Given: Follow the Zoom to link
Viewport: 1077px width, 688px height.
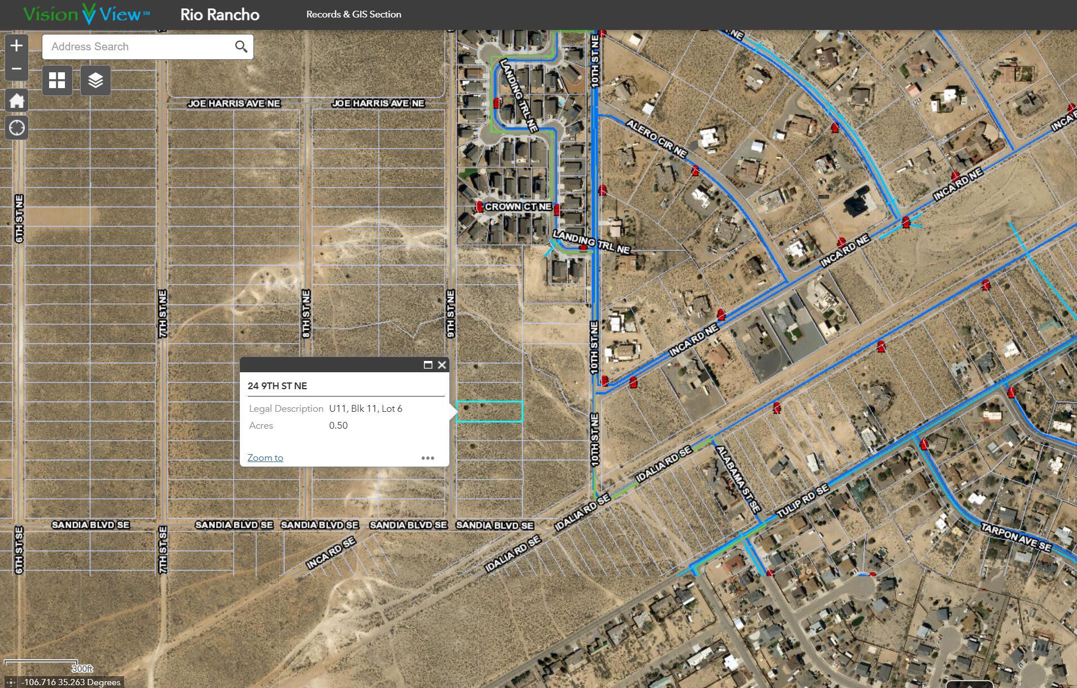Looking at the screenshot, I should click(x=265, y=458).
